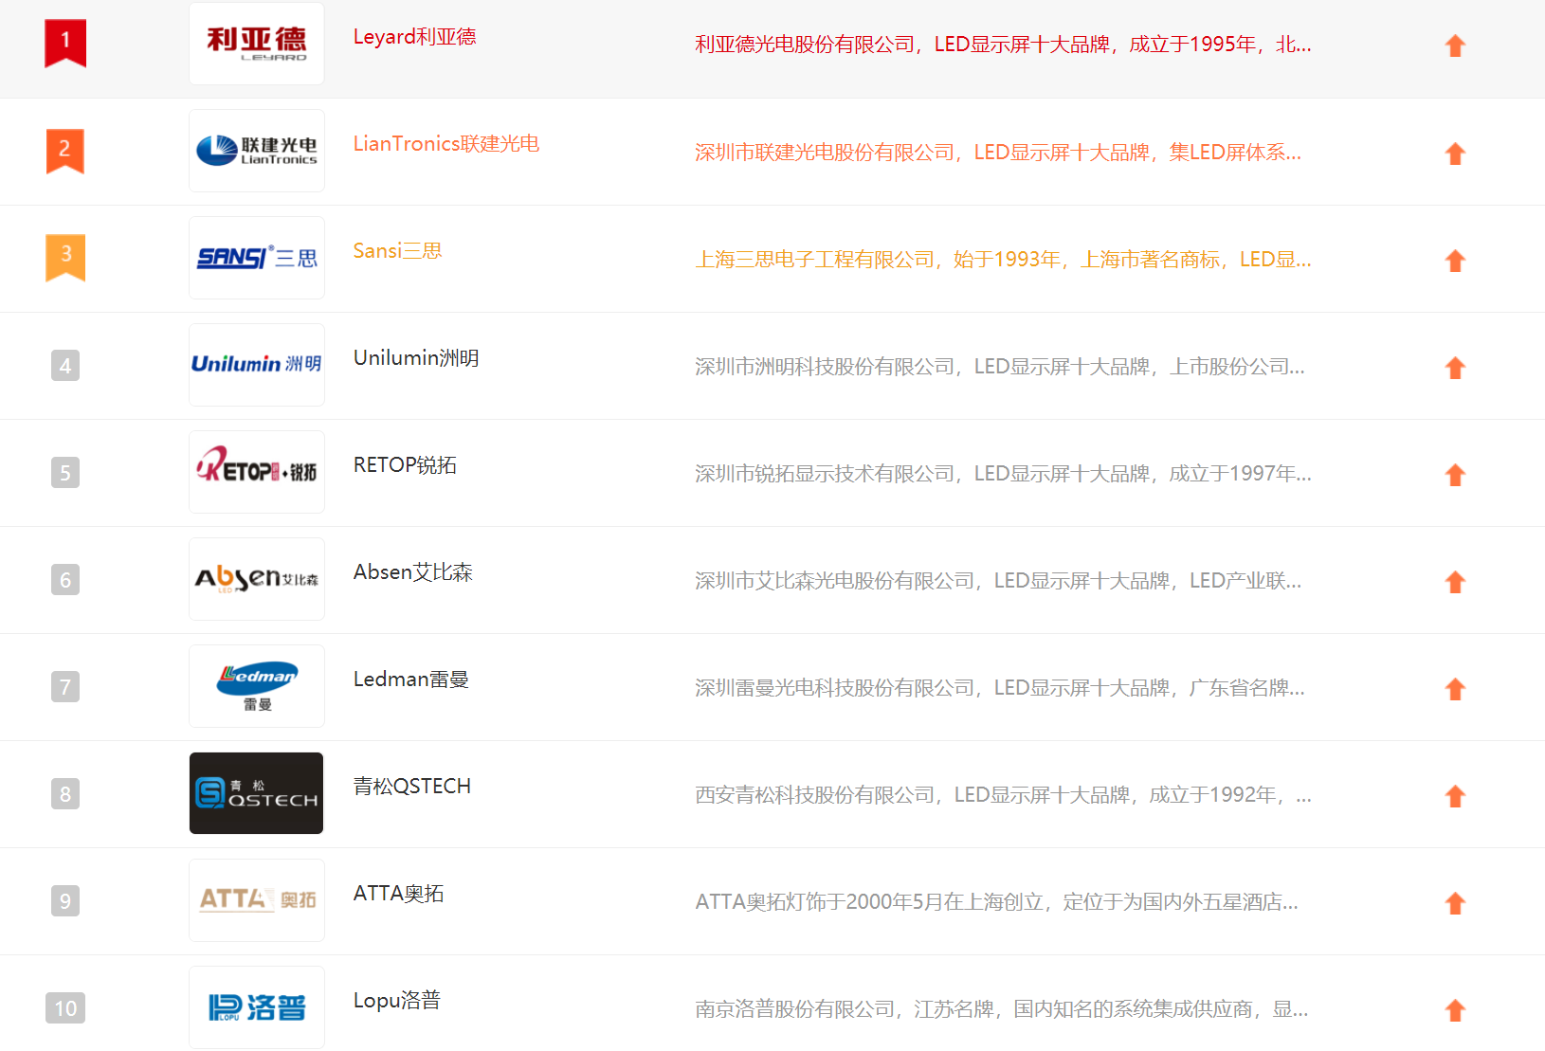This screenshot has width=1545, height=1051.
Task: Open the RETOP锐拓 brand name link
Action: (406, 465)
